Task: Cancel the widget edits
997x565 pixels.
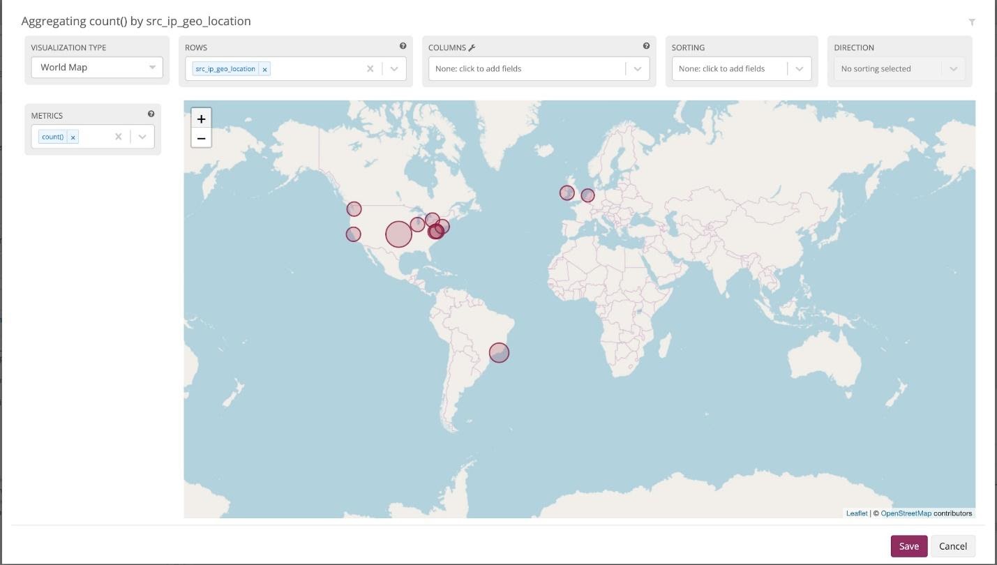Action: click(x=953, y=546)
